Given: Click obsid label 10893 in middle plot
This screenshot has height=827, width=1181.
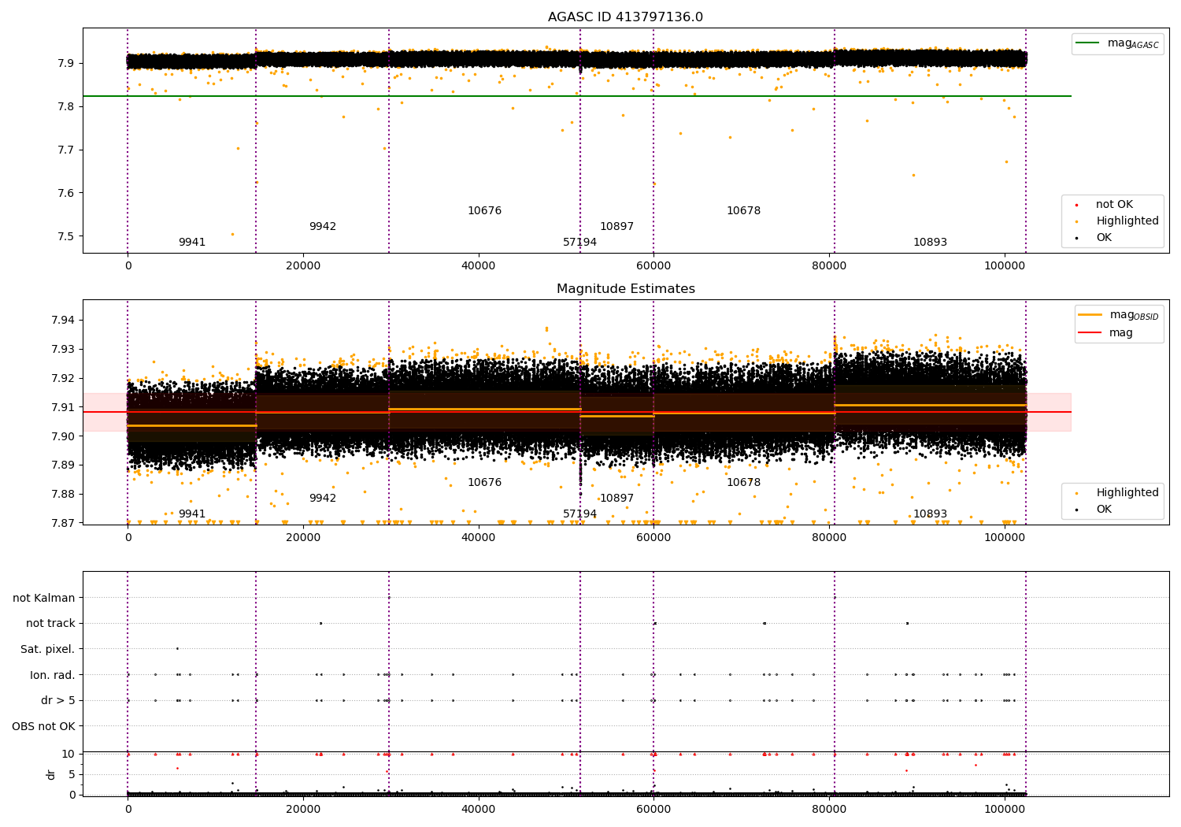Looking at the screenshot, I should click(930, 514).
